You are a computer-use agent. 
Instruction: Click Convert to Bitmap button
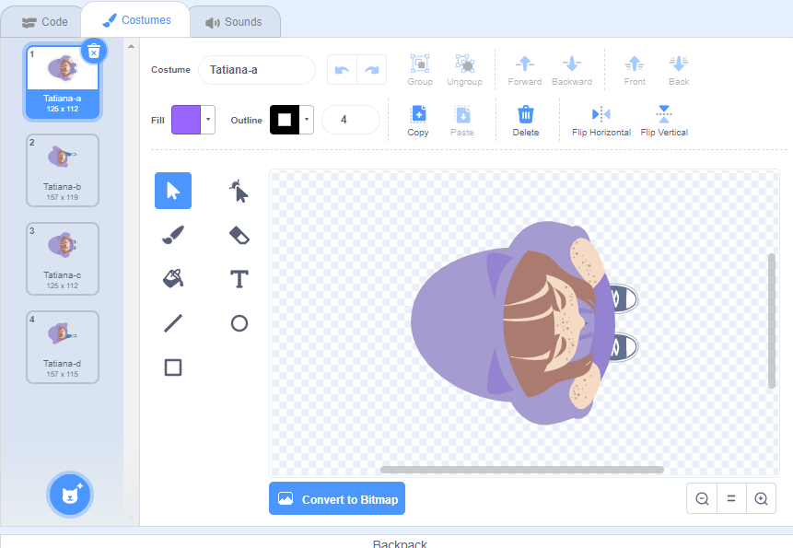(337, 498)
